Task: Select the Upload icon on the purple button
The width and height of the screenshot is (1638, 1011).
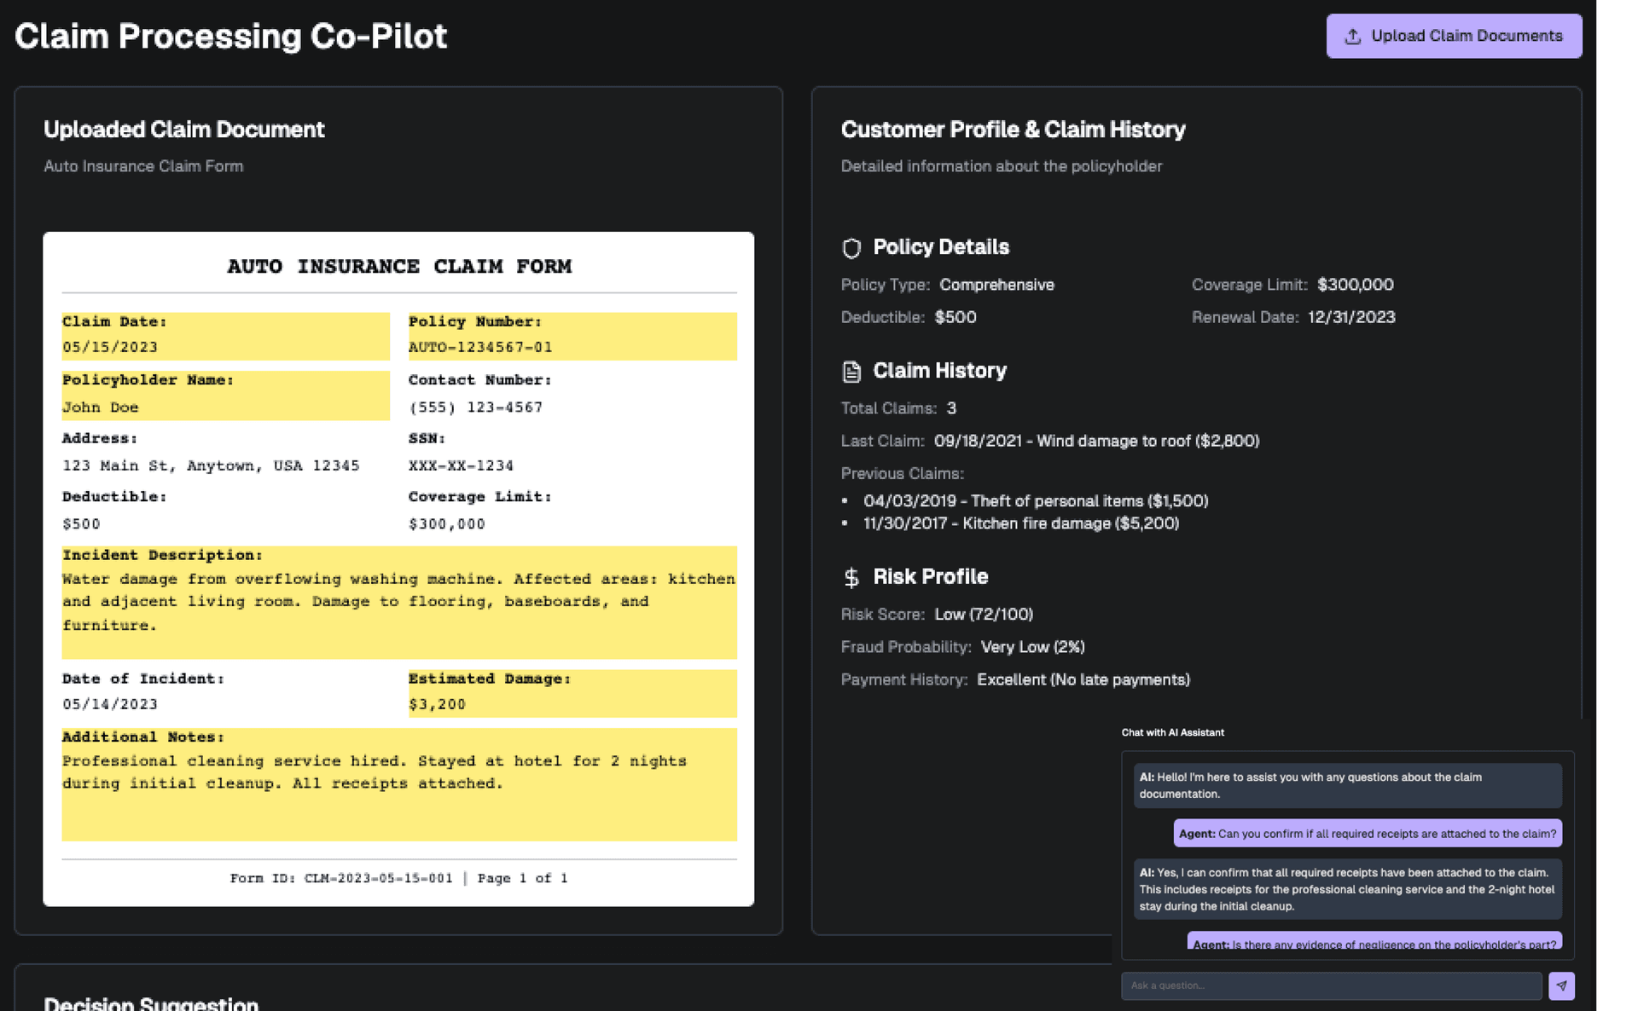Action: pos(1353,36)
